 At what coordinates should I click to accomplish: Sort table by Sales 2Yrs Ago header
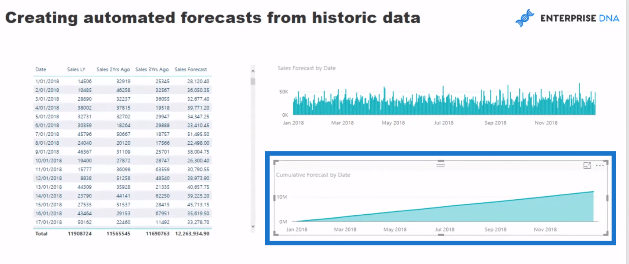[x=113, y=70]
